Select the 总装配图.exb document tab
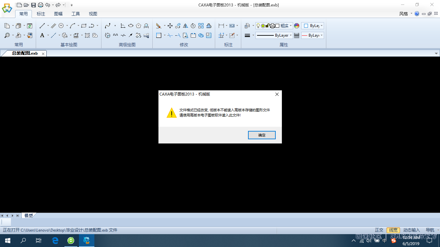This screenshot has width=440, height=247. point(24,53)
